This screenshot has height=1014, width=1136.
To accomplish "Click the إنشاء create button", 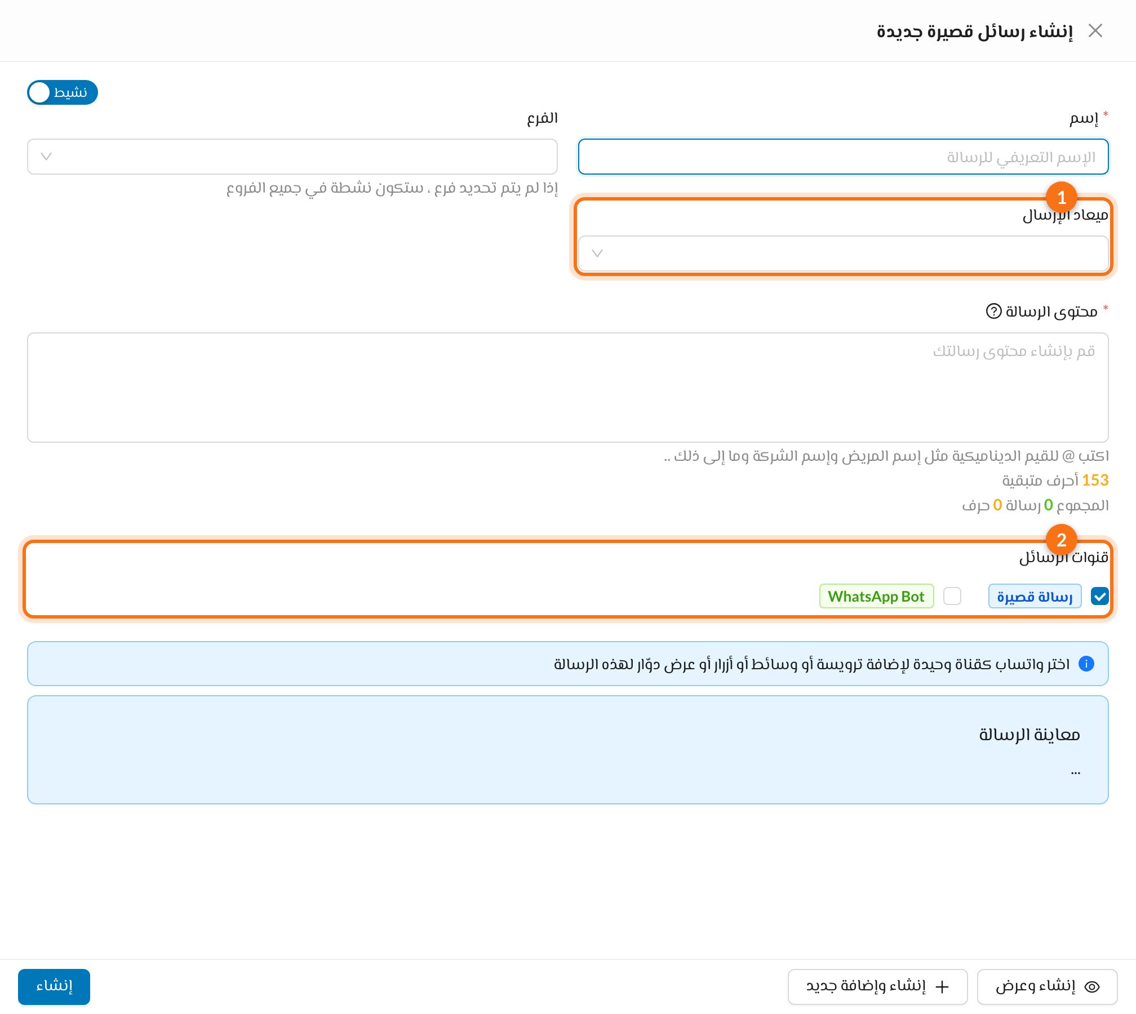I will pos(54,986).
